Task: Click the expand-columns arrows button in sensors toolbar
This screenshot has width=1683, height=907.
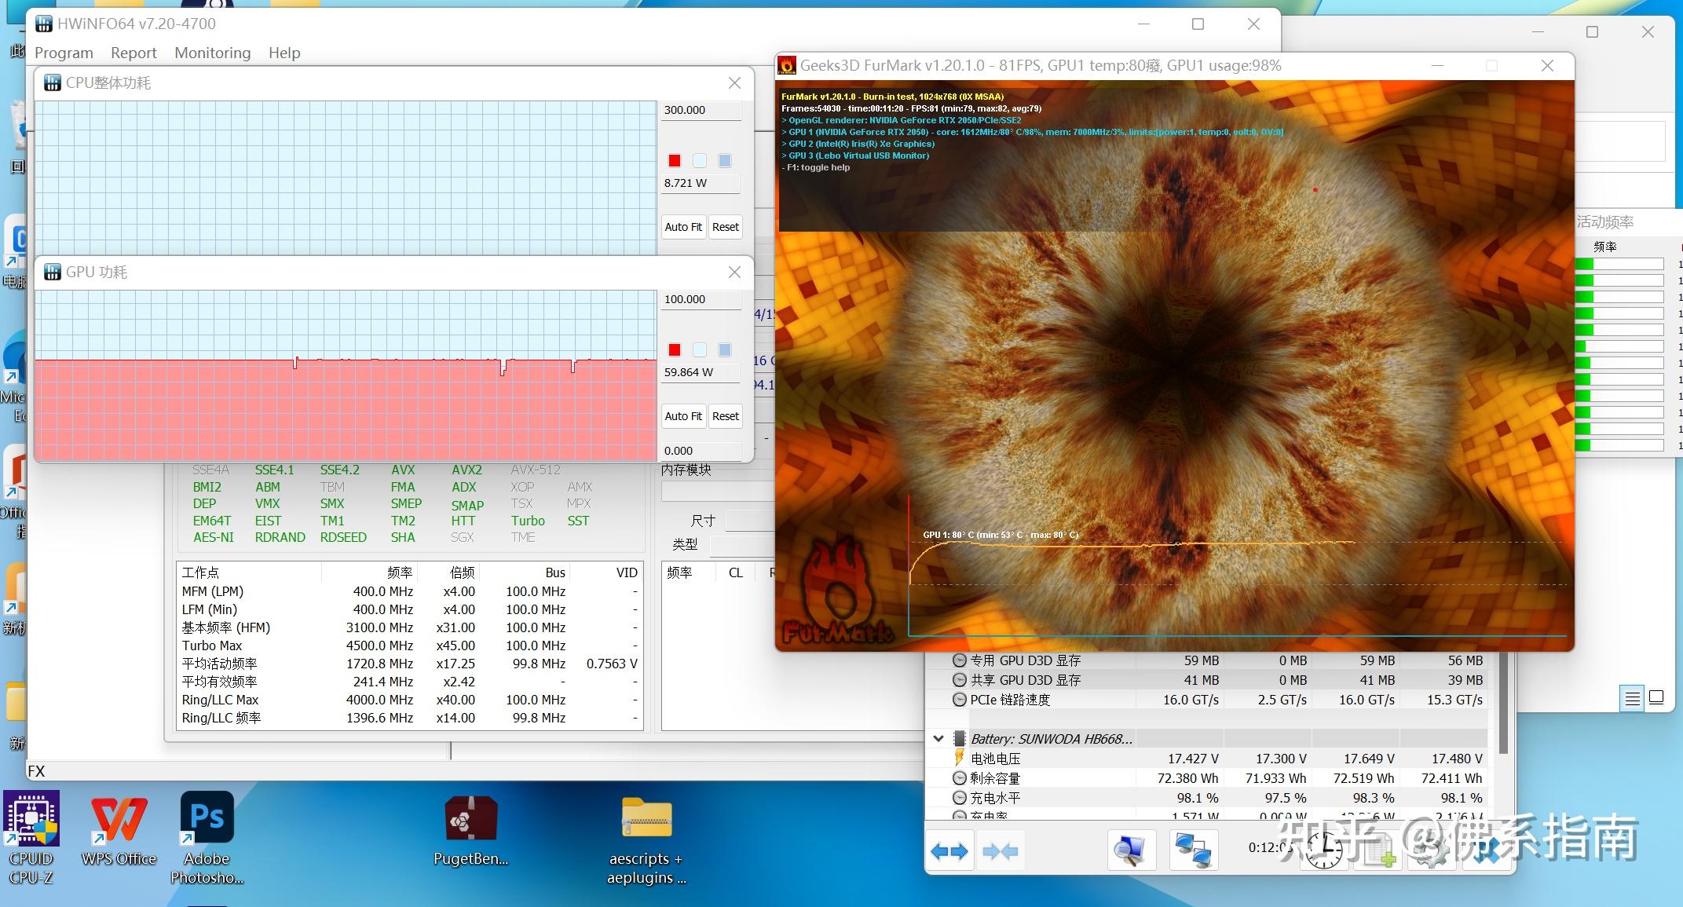Action: coord(949,851)
